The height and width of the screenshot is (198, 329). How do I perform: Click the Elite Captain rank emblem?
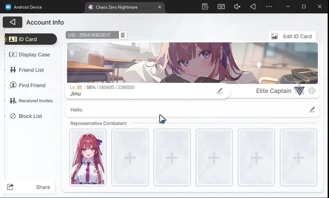pyautogui.click(x=300, y=90)
